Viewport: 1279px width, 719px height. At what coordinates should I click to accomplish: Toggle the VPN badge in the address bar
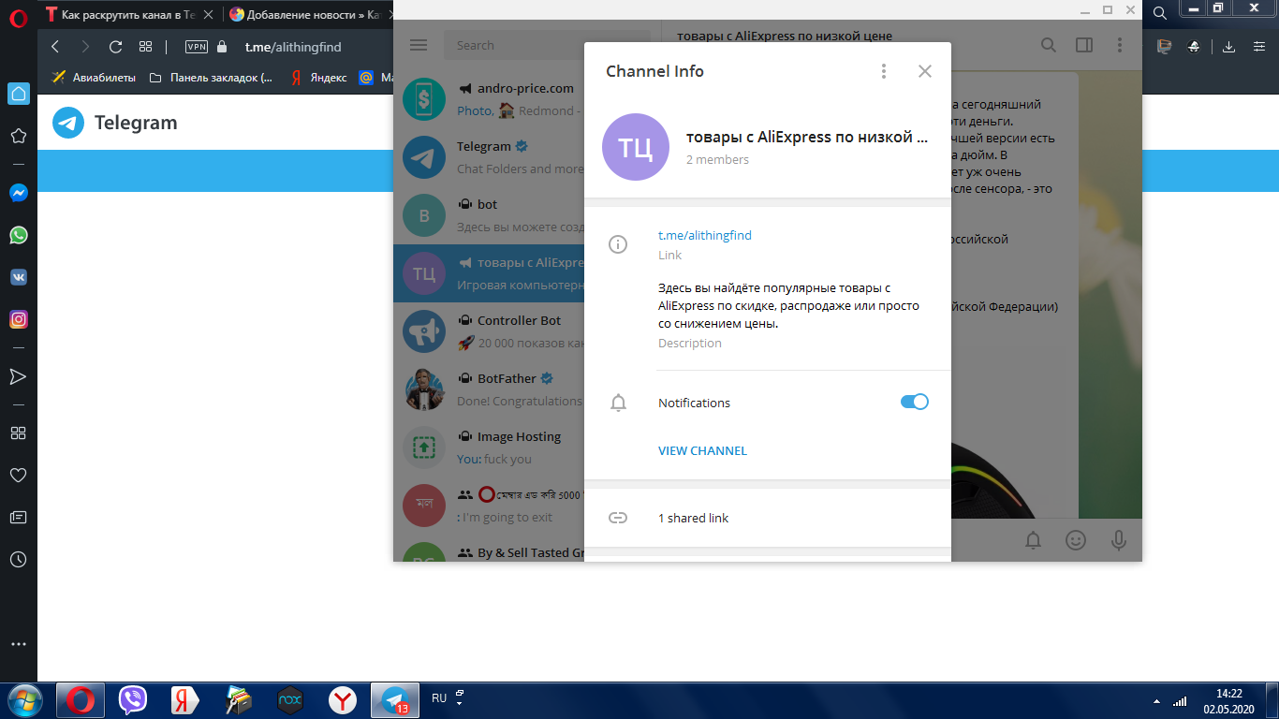coord(197,46)
